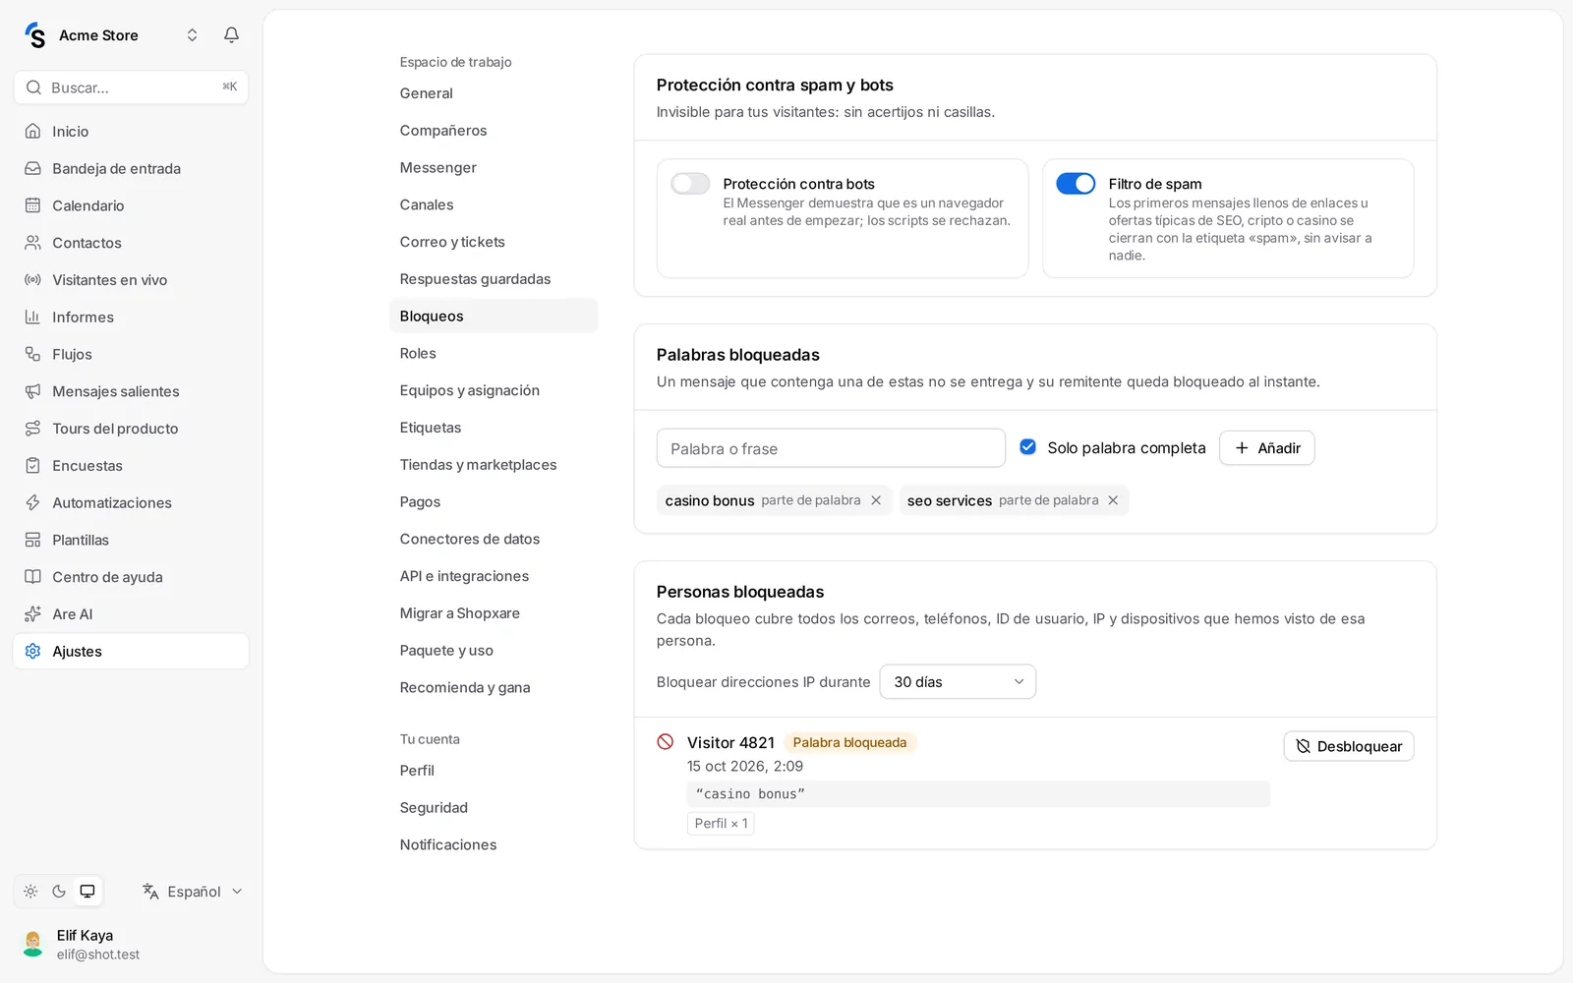The image size is (1573, 983).
Task: Click the Visitantes en vivo broadcast icon
Action: [32, 280]
